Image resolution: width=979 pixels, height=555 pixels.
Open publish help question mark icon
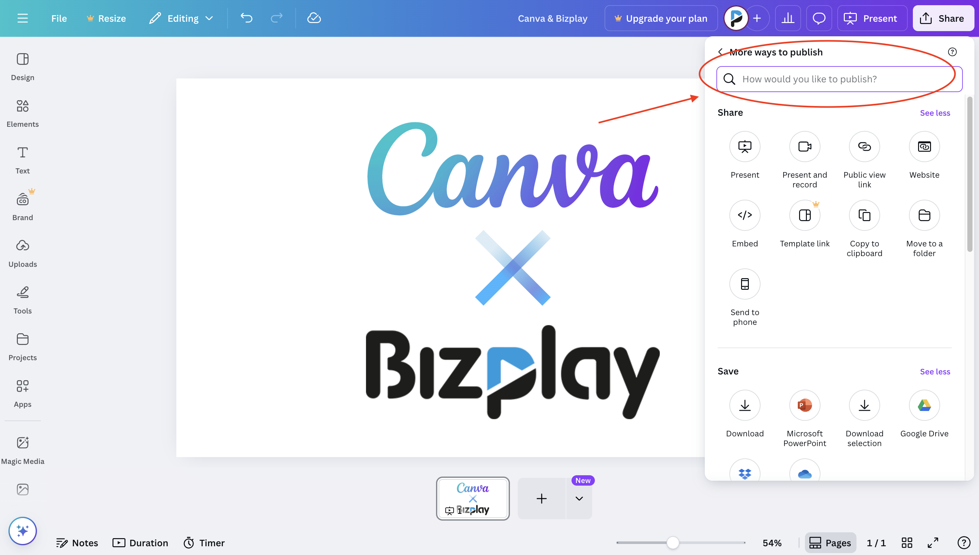point(952,52)
